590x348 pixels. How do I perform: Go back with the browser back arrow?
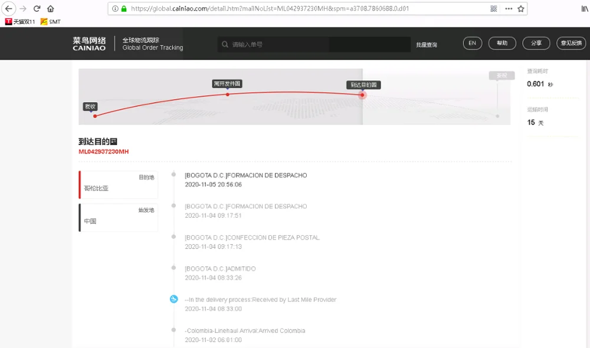coord(9,8)
